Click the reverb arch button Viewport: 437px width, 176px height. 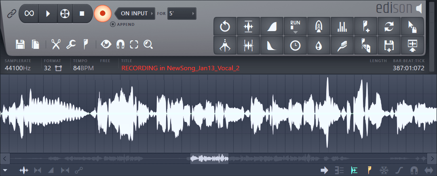319,27
